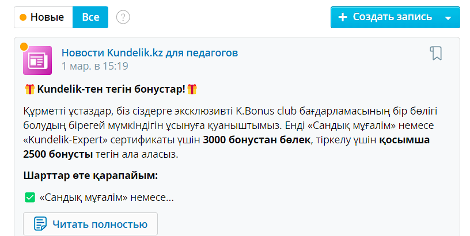Click the document icon in Читать полностью
Viewport: 470px width, 236px height.
(40, 224)
